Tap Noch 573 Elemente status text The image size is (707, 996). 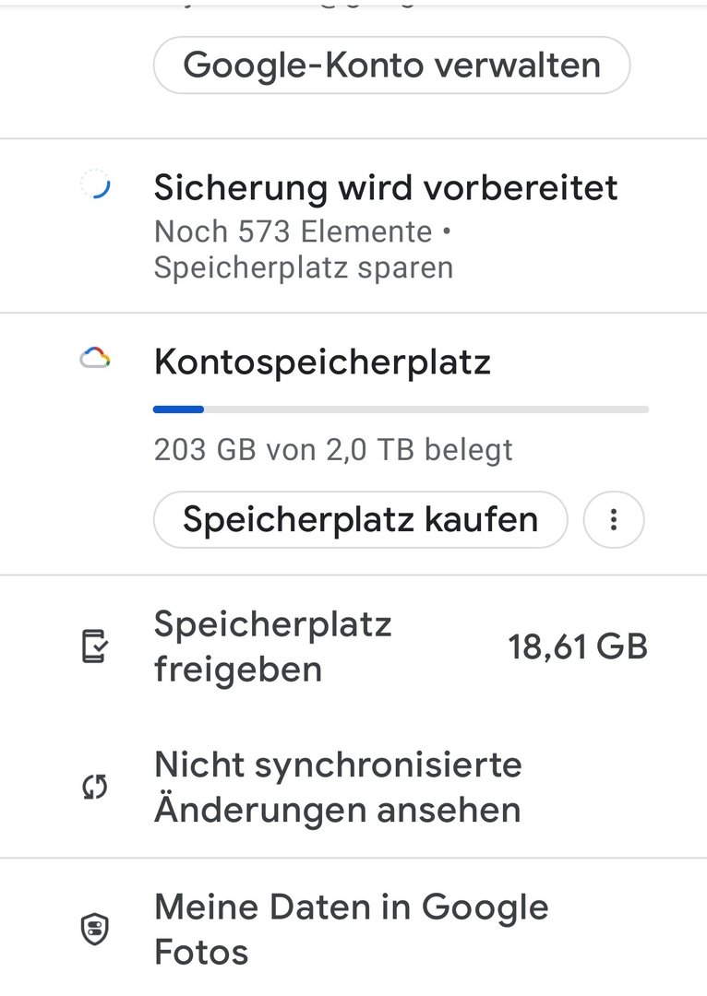pyautogui.click(x=294, y=231)
